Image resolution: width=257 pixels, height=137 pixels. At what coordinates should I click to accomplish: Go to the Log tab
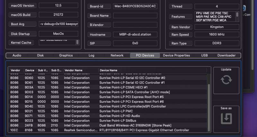point(92,55)
